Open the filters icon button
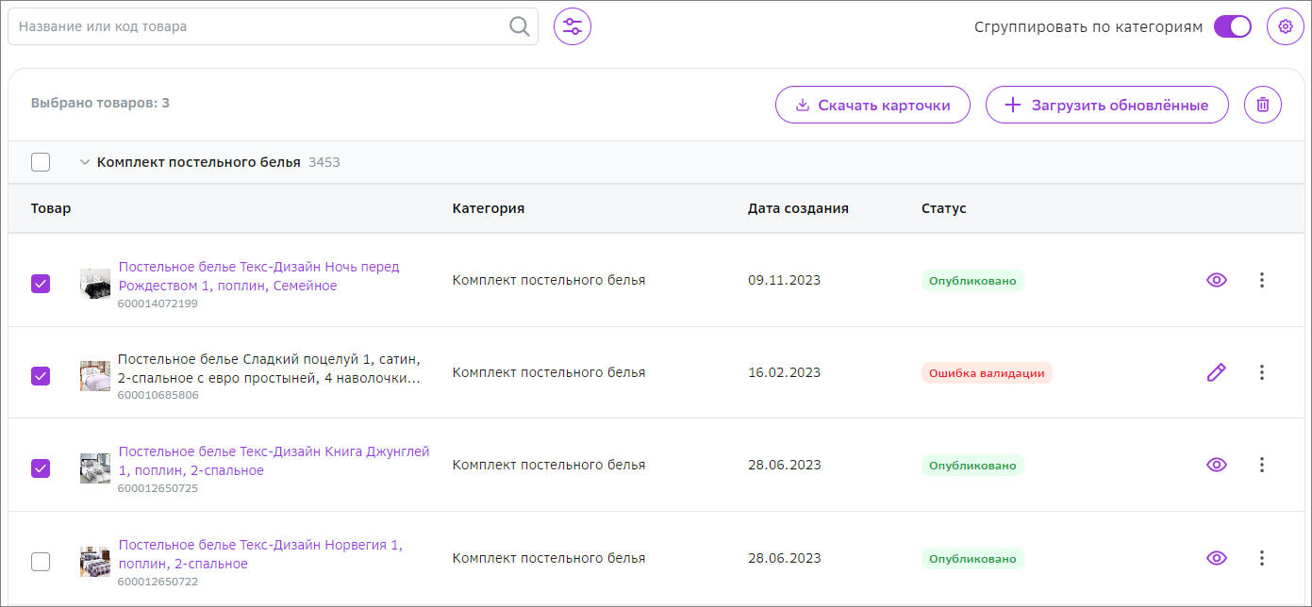 coord(573,26)
